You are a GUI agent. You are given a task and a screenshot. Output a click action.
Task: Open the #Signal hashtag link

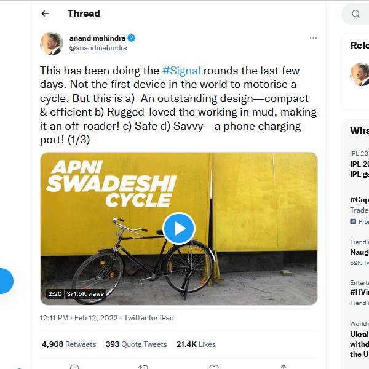[x=181, y=71]
